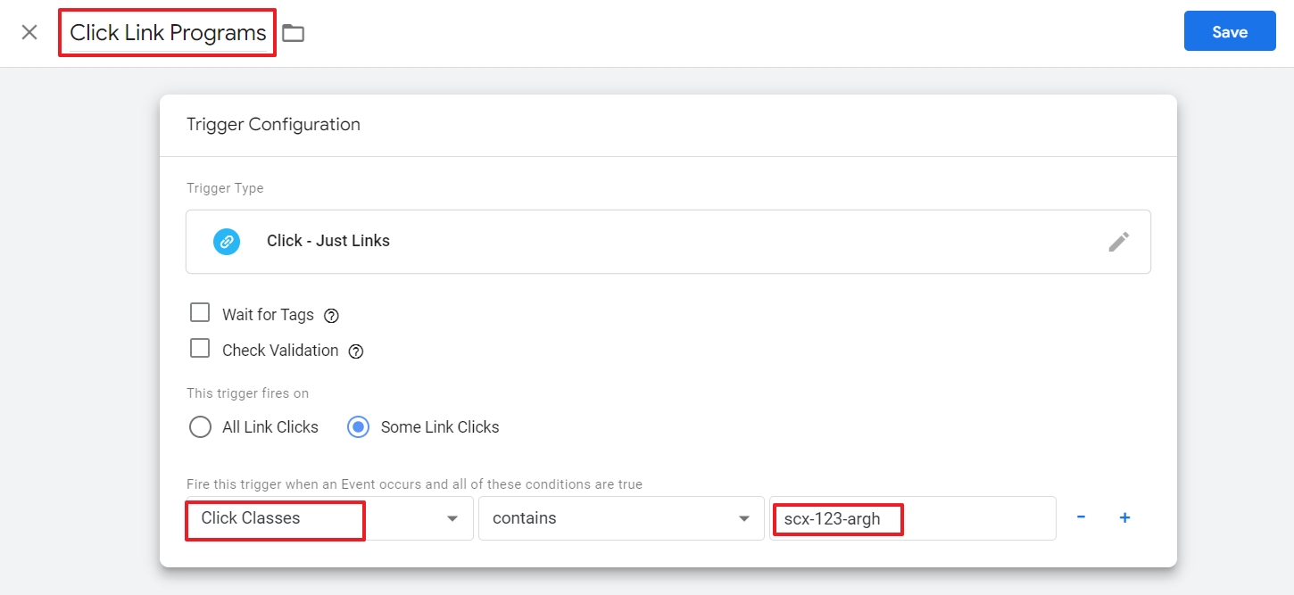
Task: Select the Some Link Clicks radio option
Action: click(358, 427)
